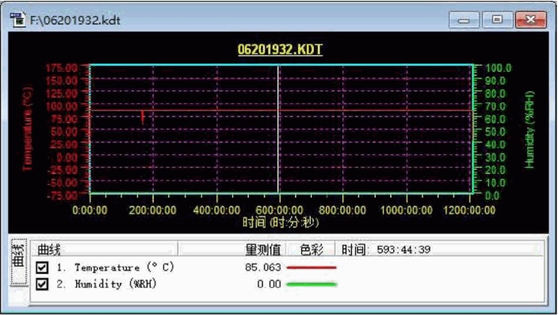Click the row label 2. Humidity (%RH)

click(106, 284)
